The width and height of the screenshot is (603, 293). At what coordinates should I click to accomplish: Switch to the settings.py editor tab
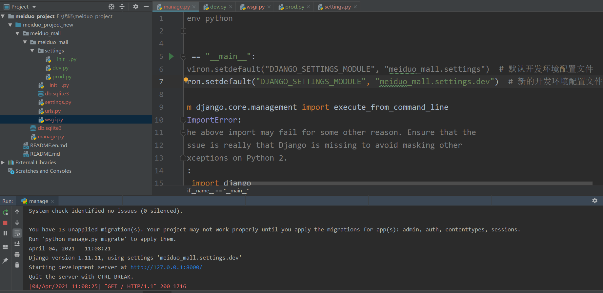pyautogui.click(x=337, y=7)
